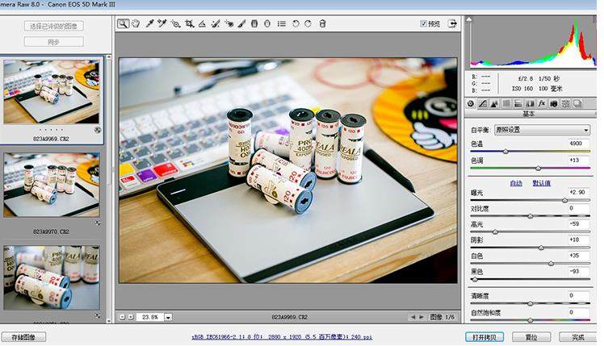Open the Lens Corrections panel tab
The image size is (604, 346).
click(530, 103)
